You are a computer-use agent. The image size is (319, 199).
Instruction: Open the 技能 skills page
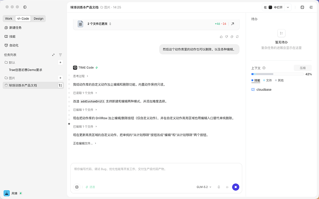pos(10,36)
